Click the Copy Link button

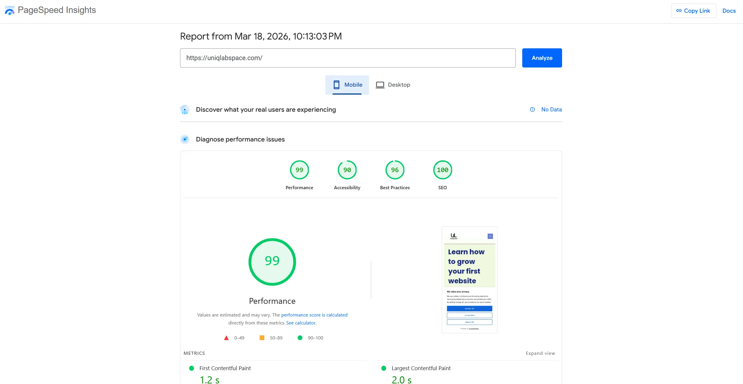click(693, 11)
